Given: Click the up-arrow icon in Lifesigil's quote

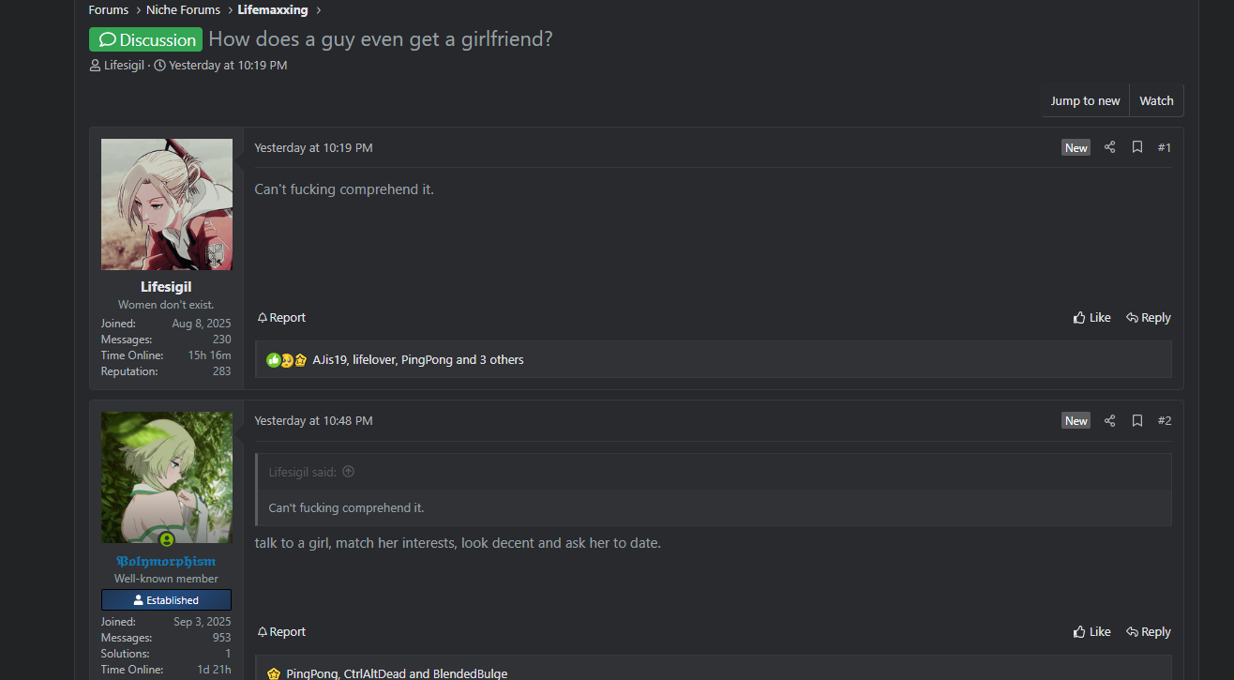Looking at the screenshot, I should pos(349,472).
